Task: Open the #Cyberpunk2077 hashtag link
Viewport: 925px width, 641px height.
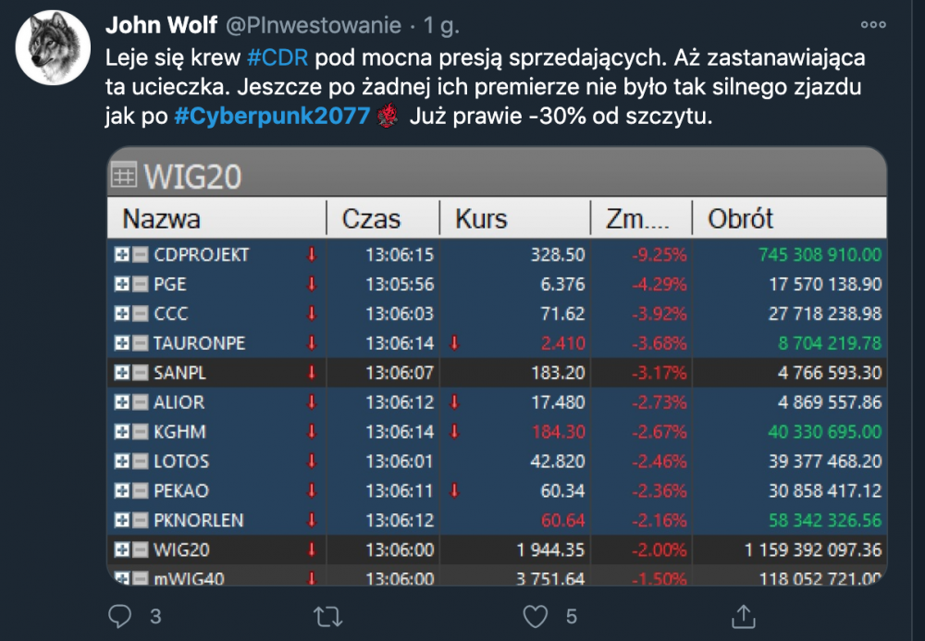Action: pyautogui.click(x=273, y=118)
